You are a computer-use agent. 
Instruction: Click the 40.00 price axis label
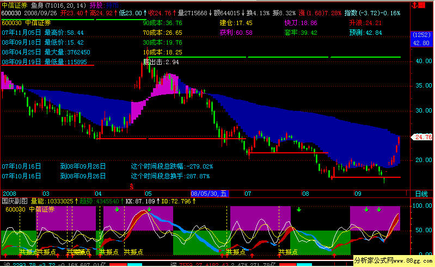[424, 61]
